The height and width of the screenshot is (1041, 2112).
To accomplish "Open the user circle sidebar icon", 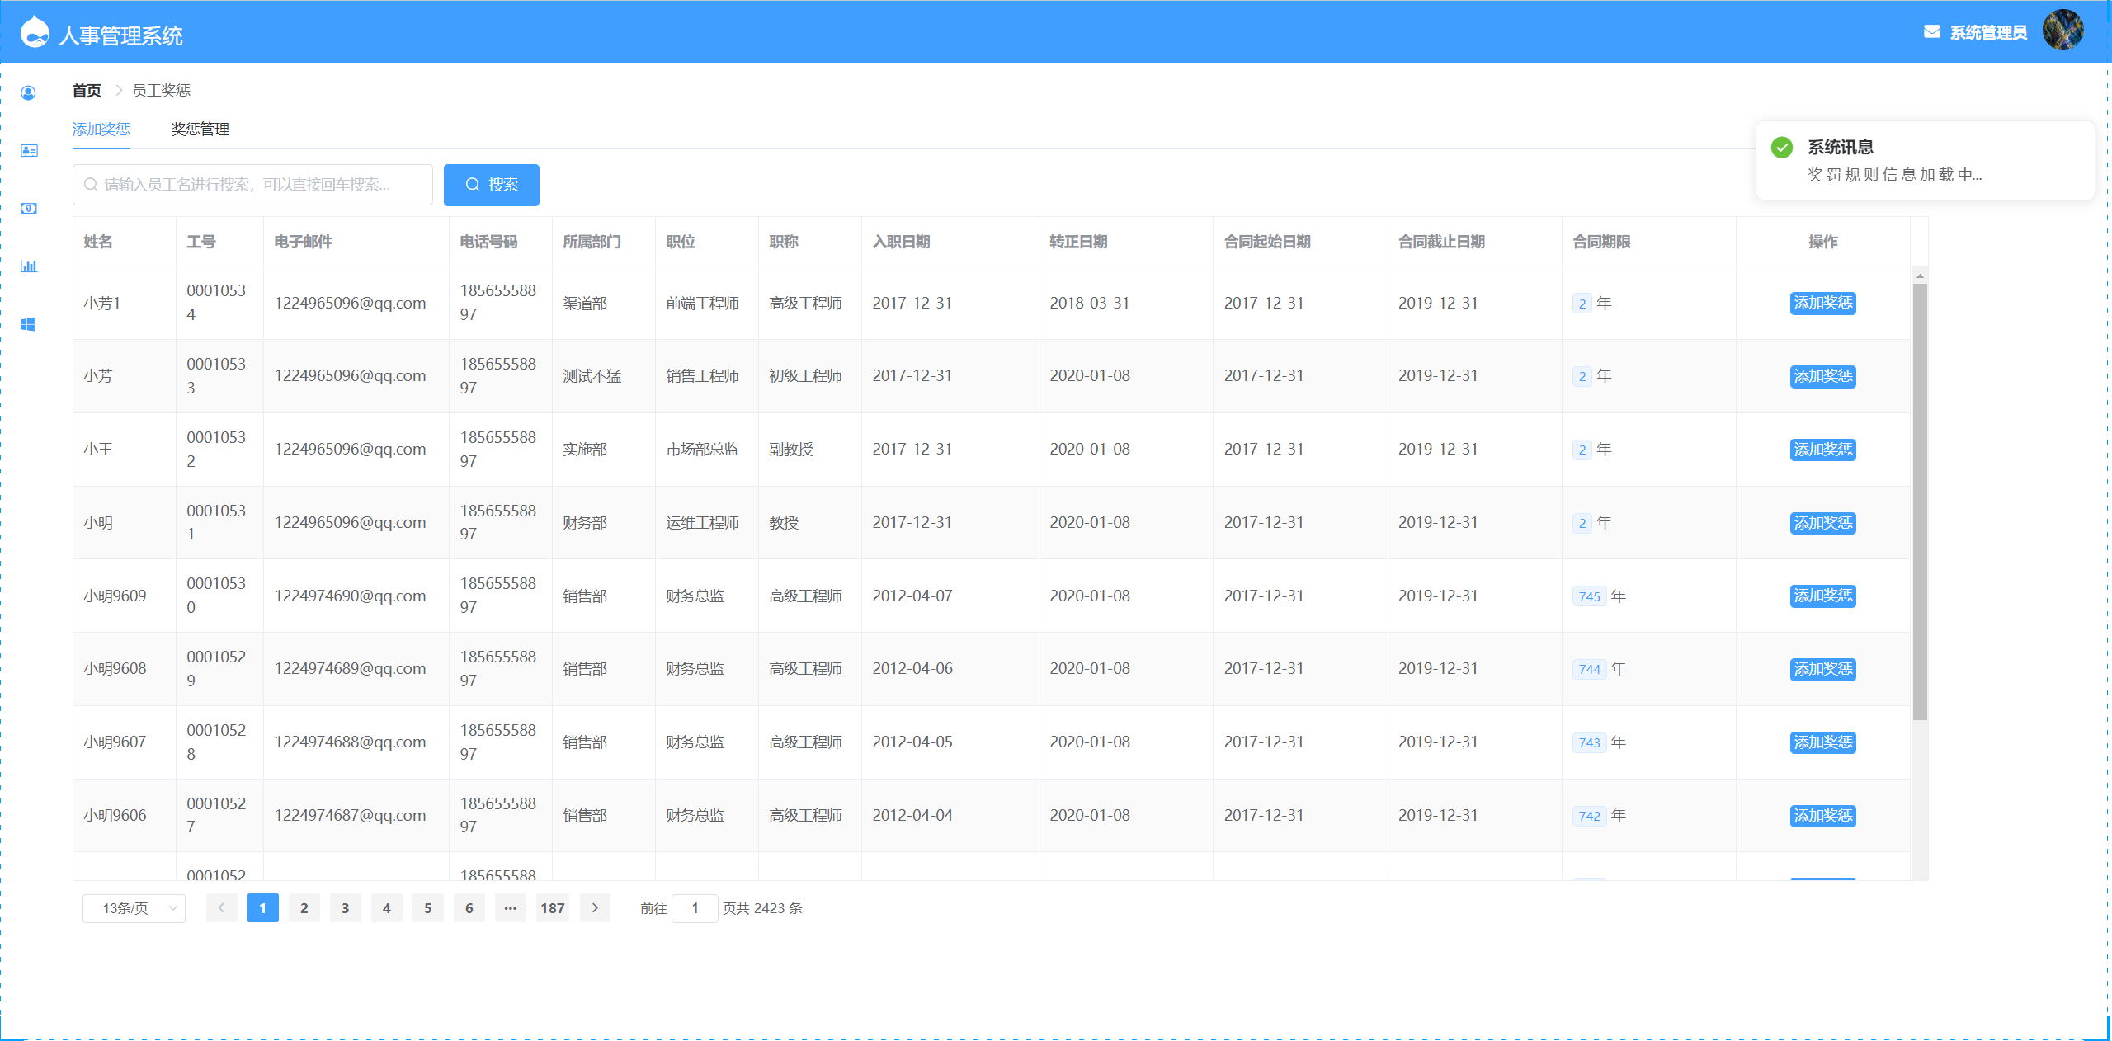I will pyautogui.click(x=28, y=92).
